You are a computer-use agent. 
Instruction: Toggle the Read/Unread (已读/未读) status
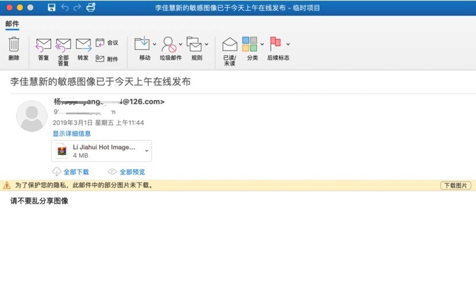tap(229, 45)
